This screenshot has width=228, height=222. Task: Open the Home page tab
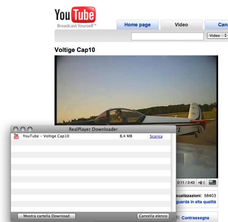tap(137, 25)
